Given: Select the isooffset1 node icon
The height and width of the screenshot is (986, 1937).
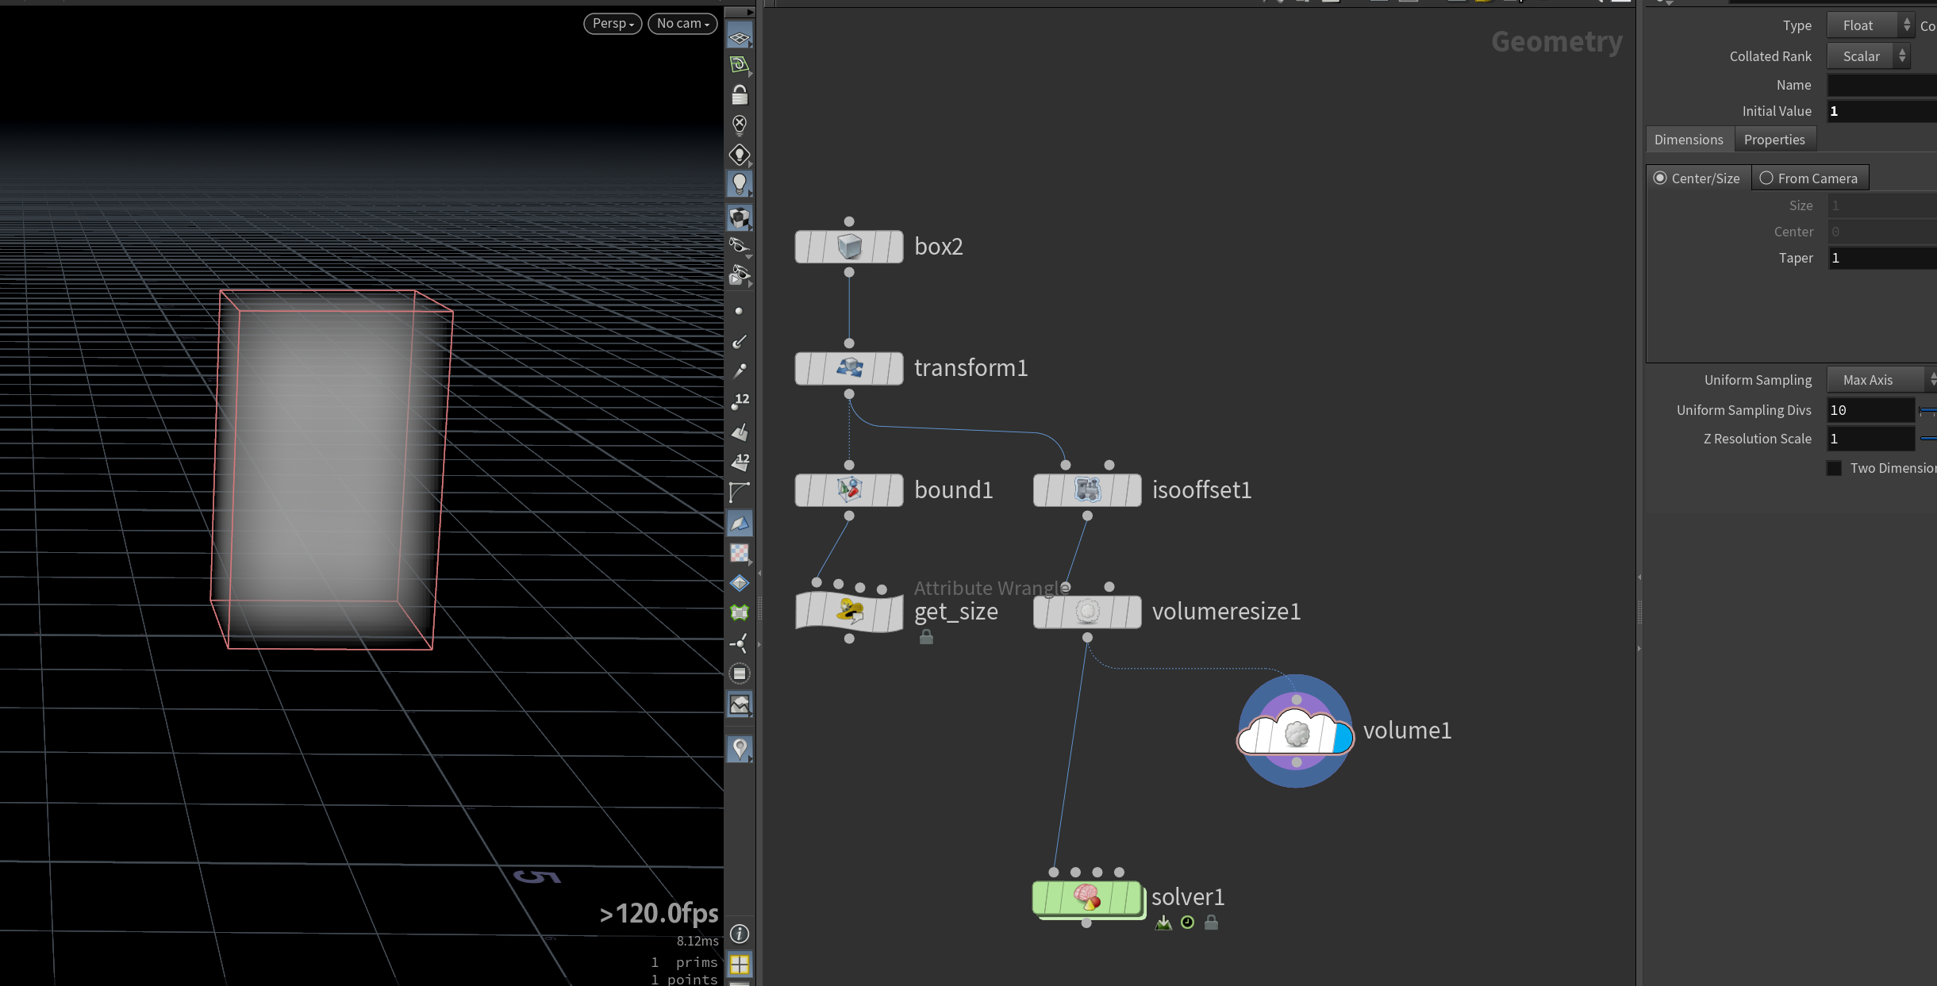Looking at the screenshot, I should pyautogui.click(x=1087, y=490).
